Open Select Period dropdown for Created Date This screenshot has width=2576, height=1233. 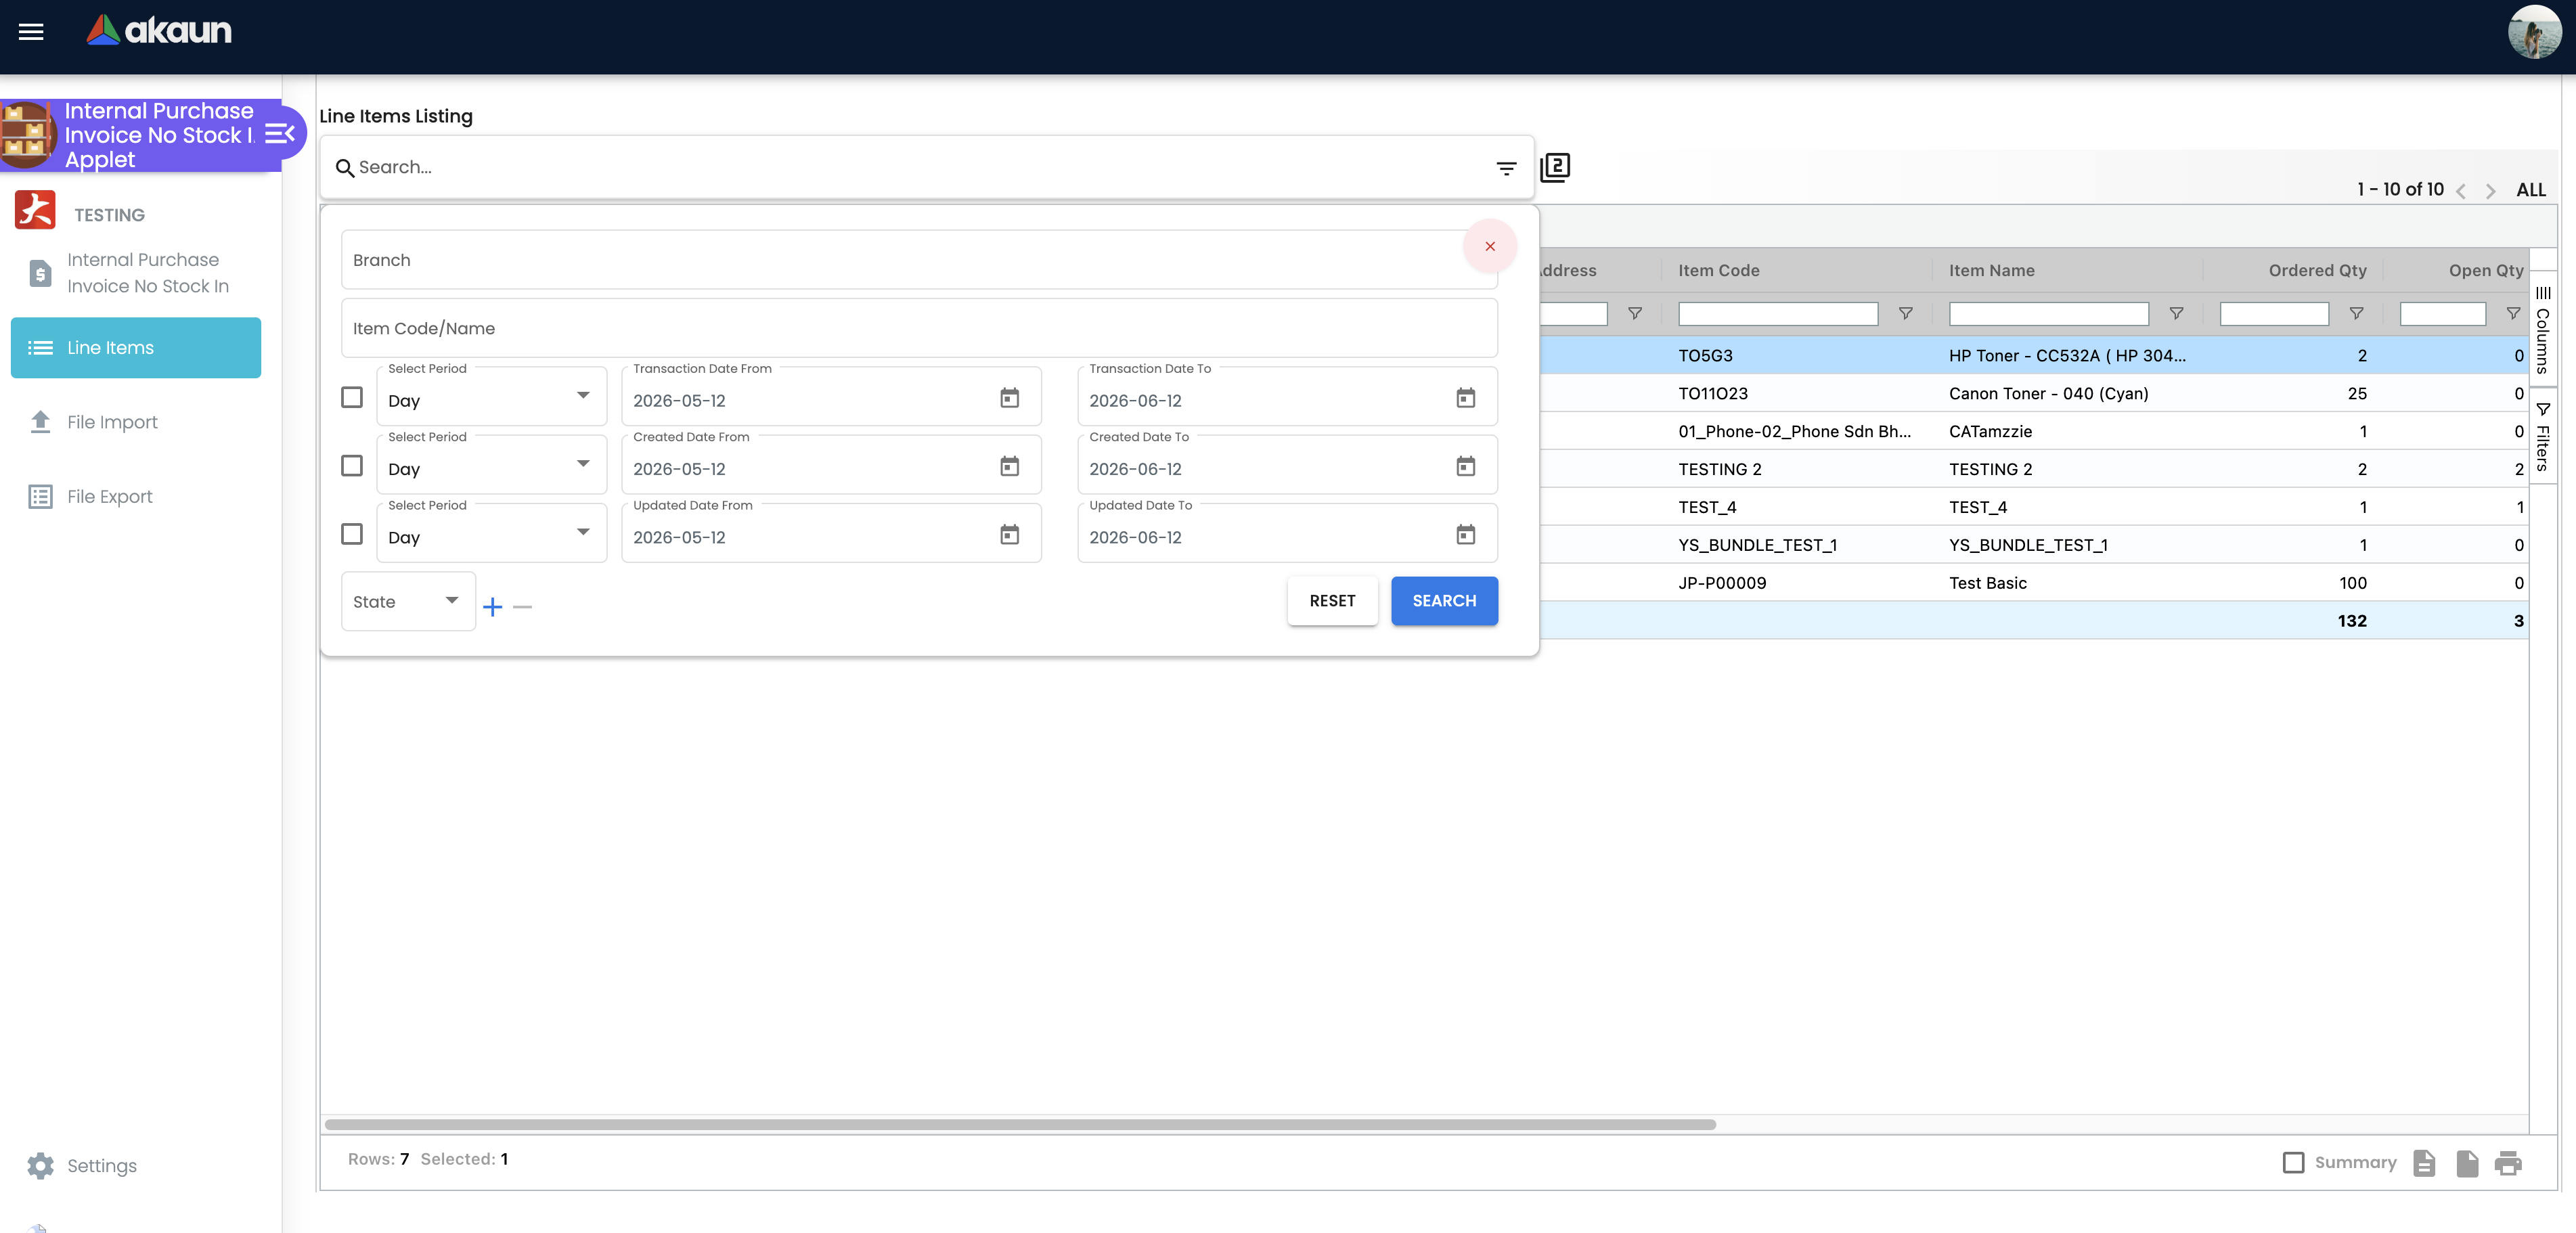click(x=492, y=466)
